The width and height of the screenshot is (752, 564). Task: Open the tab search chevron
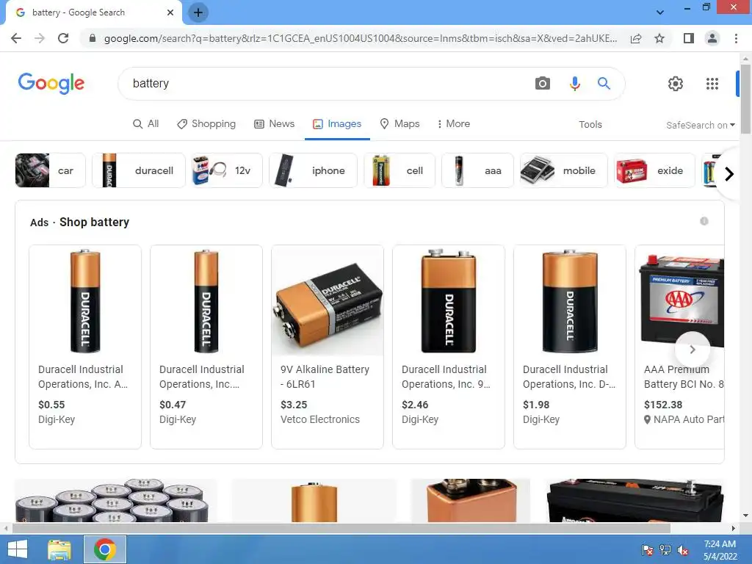(x=660, y=12)
